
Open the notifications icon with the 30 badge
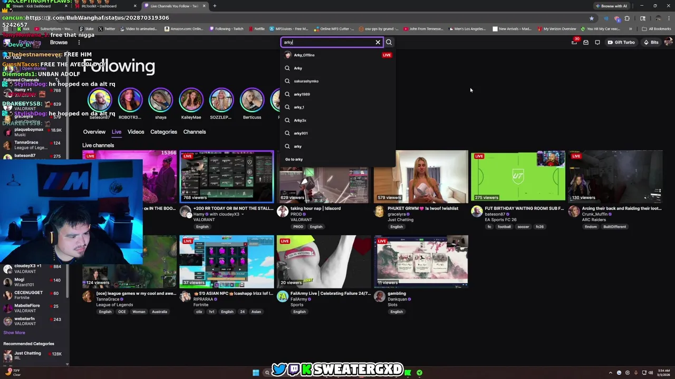coord(574,42)
